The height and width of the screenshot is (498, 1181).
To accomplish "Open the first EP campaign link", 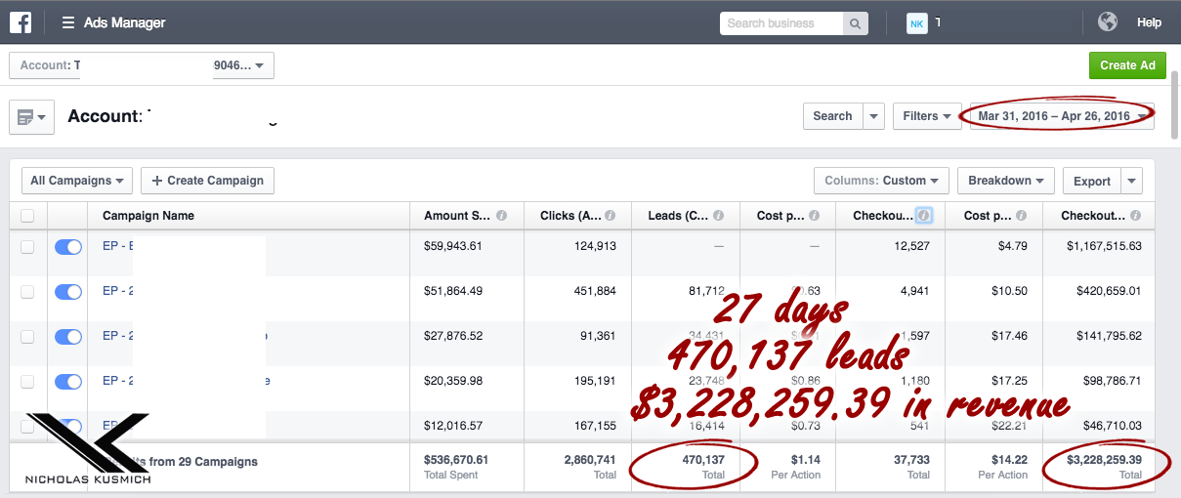I will [x=116, y=246].
